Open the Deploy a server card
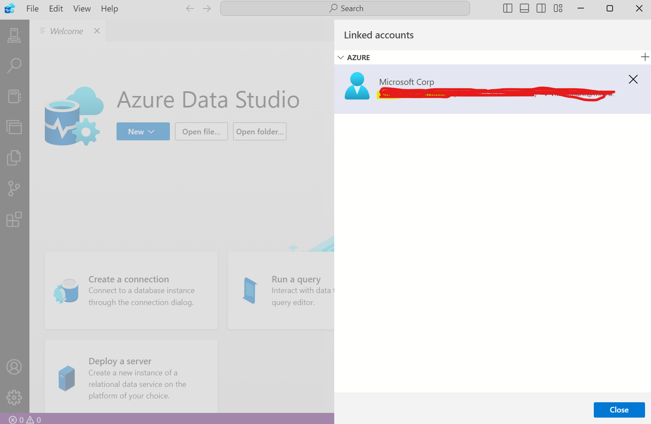This screenshot has width=651, height=424. pyautogui.click(x=131, y=376)
